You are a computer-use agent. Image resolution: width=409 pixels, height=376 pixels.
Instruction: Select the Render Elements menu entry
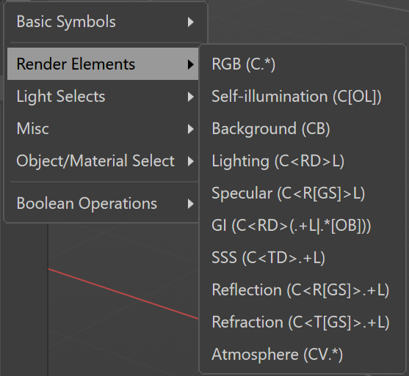tap(103, 64)
